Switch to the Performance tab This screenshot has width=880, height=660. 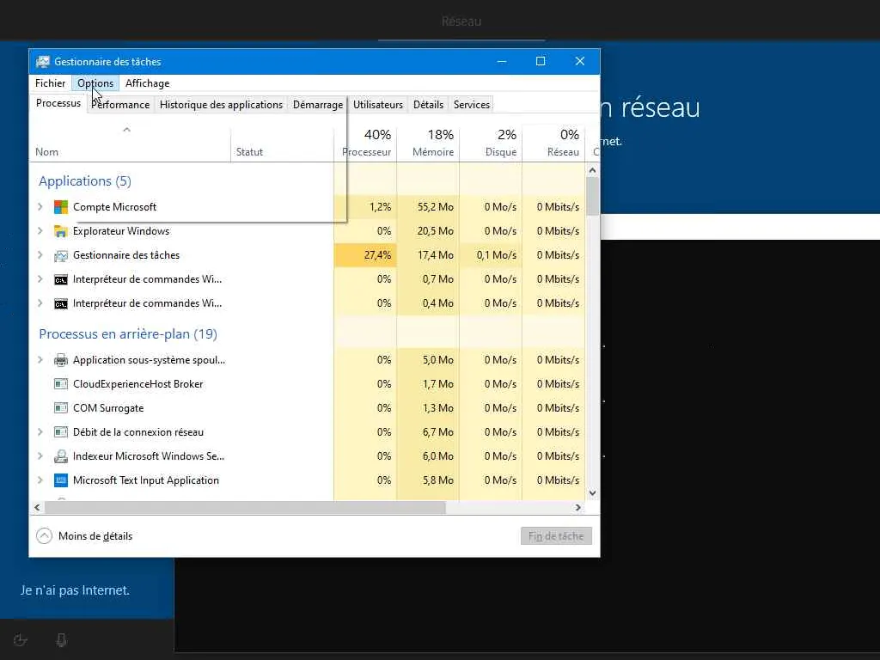click(x=120, y=105)
